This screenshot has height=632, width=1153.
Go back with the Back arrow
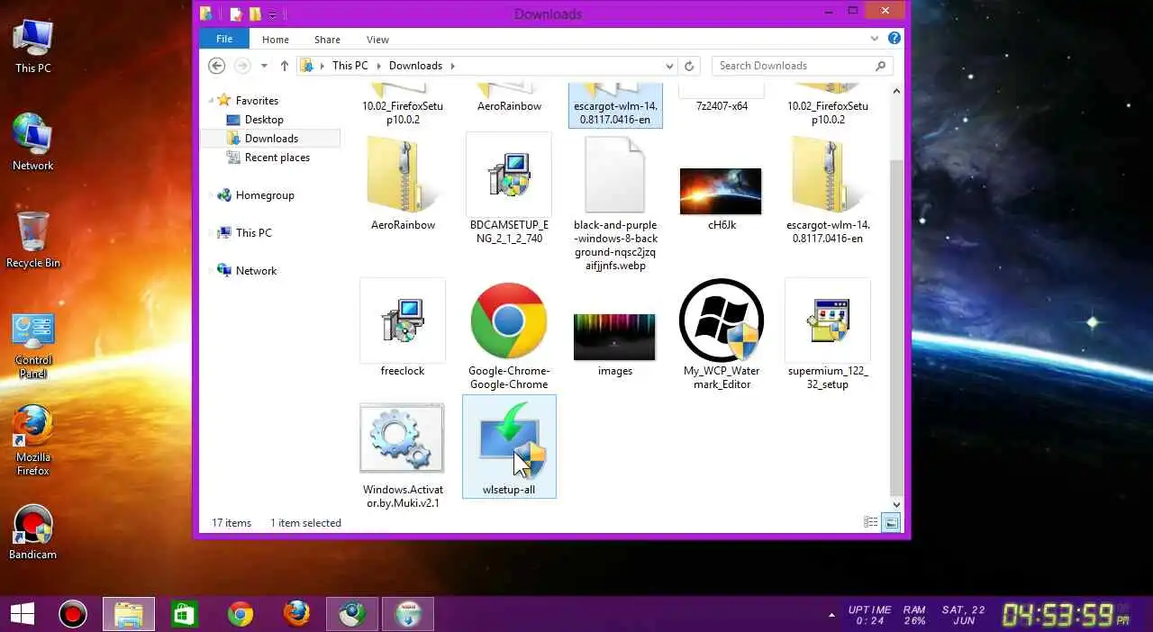(x=216, y=66)
